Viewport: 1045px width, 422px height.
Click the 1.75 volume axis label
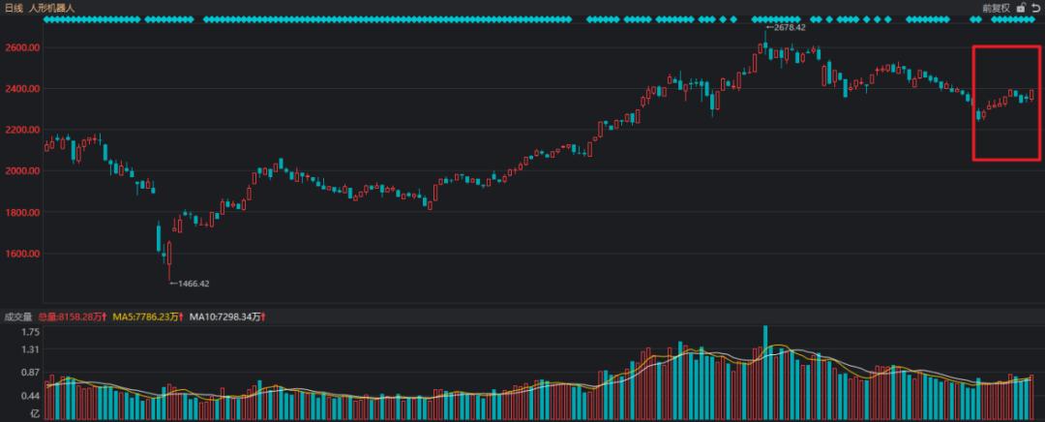(29, 331)
